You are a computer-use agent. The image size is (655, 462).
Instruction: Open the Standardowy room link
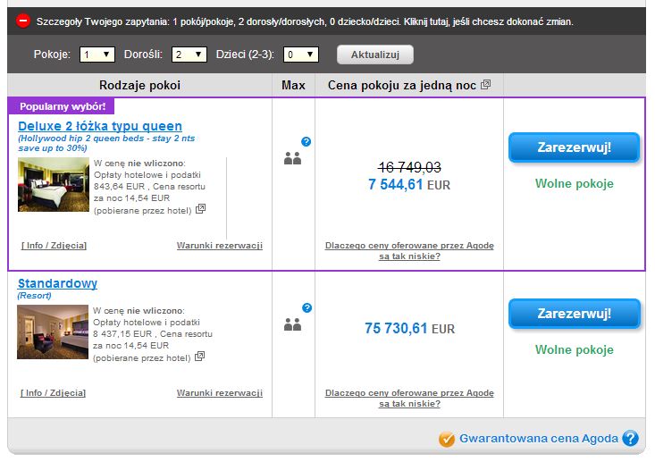click(57, 283)
